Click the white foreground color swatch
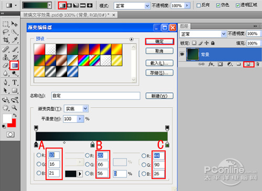The width and height of the screenshot is (262, 191). [7, 119]
